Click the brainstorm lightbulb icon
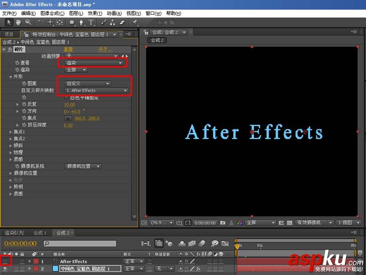Screen dimensions: 366x275 coord(215,243)
